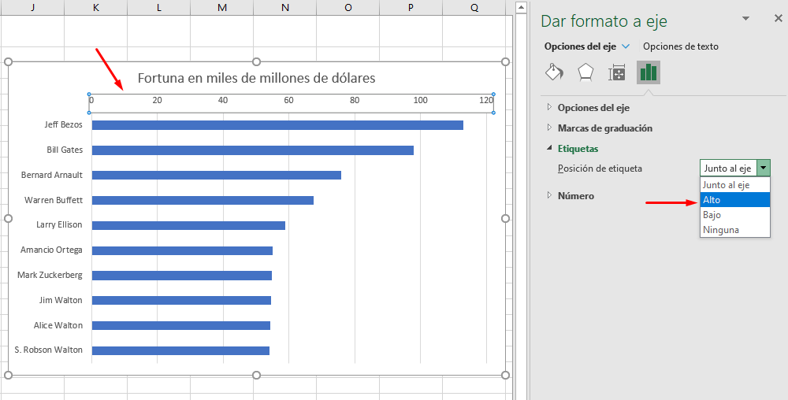Screen dimensions: 788x400
Task: Expand the Opciones del eje section
Action: coord(549,107)
